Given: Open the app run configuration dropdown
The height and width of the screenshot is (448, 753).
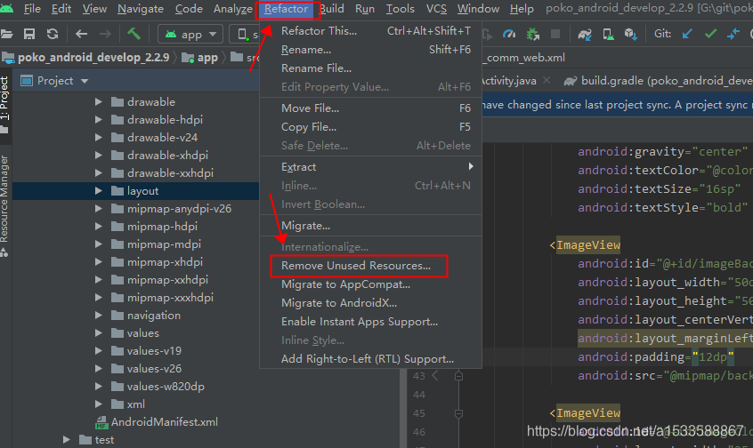Looking at the screenshot, I should click(x=190, y=34).
